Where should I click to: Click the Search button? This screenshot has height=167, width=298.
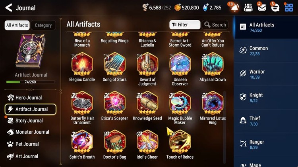(x=215, y=25)
